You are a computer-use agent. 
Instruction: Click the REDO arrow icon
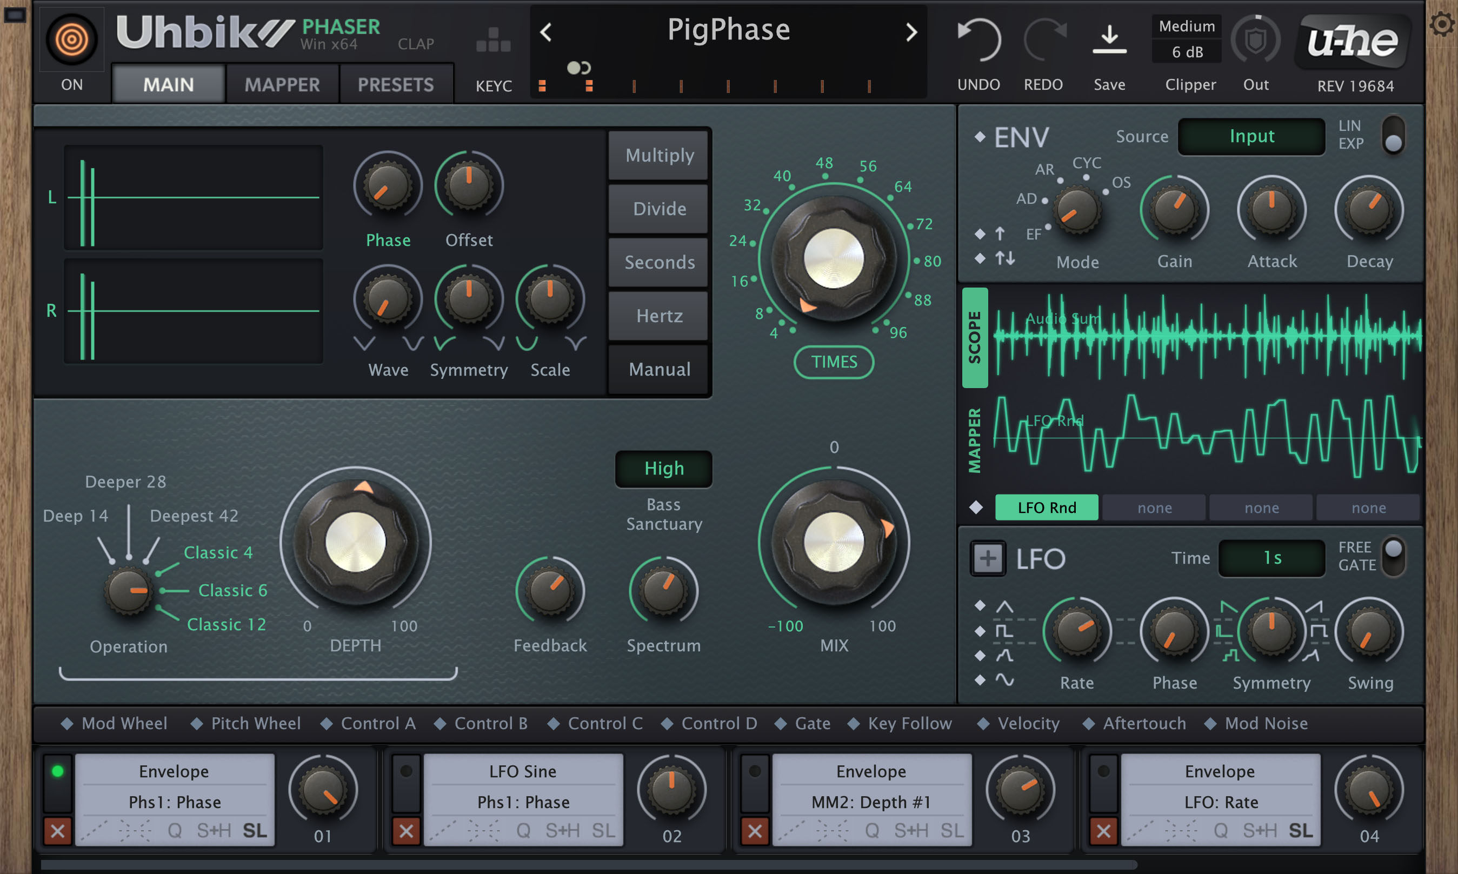click(x=1044, y=39)
